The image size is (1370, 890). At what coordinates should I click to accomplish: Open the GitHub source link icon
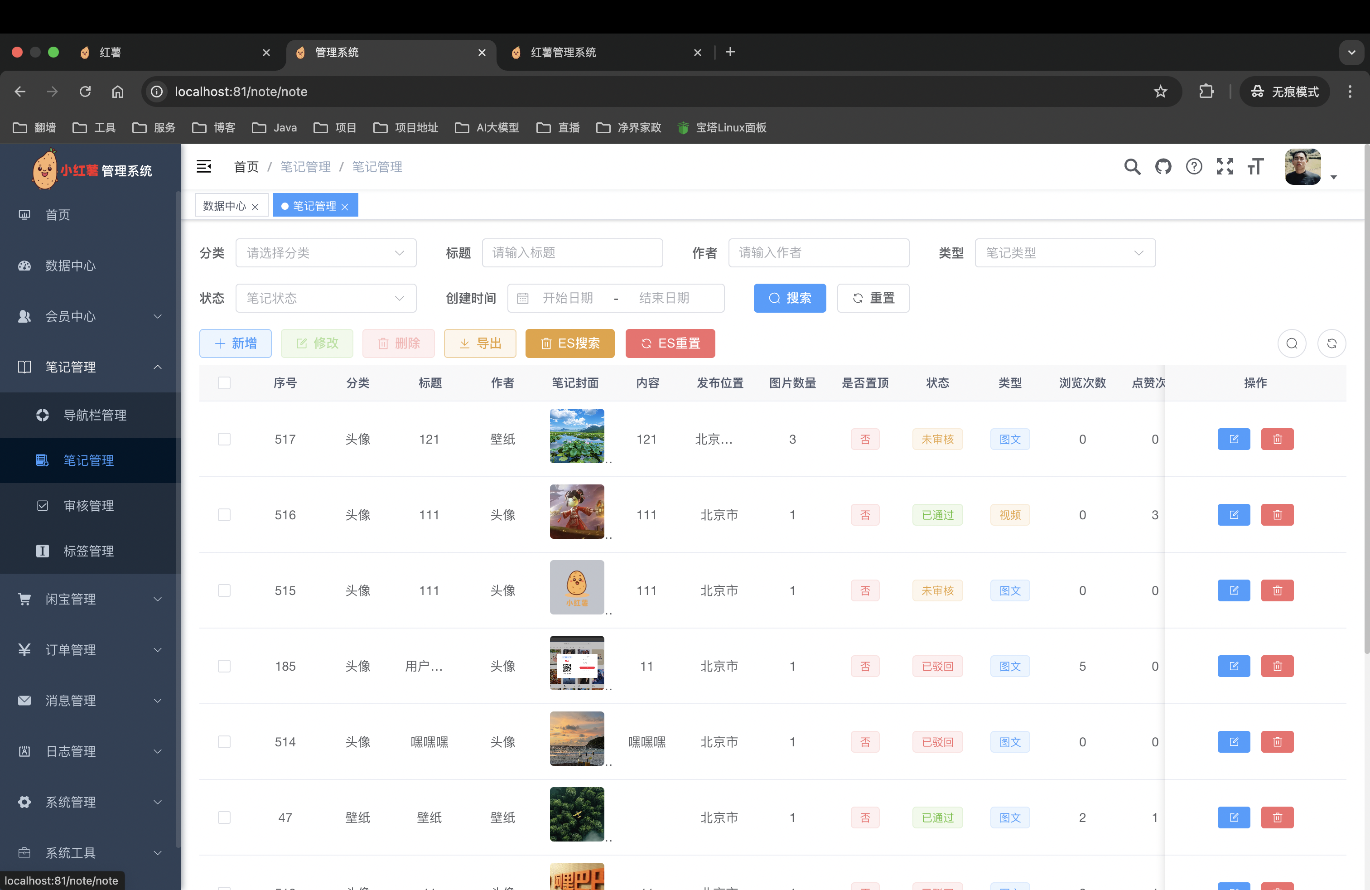click(x=1163, y=167)
